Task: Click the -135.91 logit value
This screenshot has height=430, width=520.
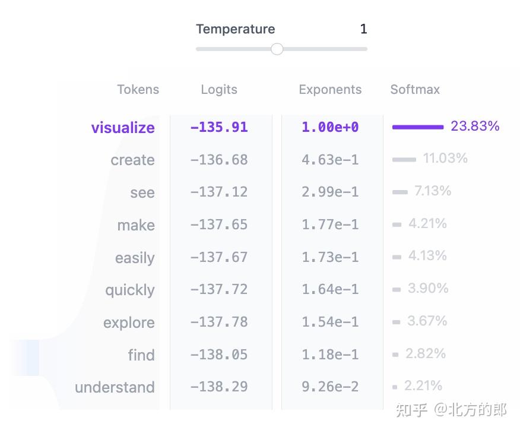Action: [219, 127]
